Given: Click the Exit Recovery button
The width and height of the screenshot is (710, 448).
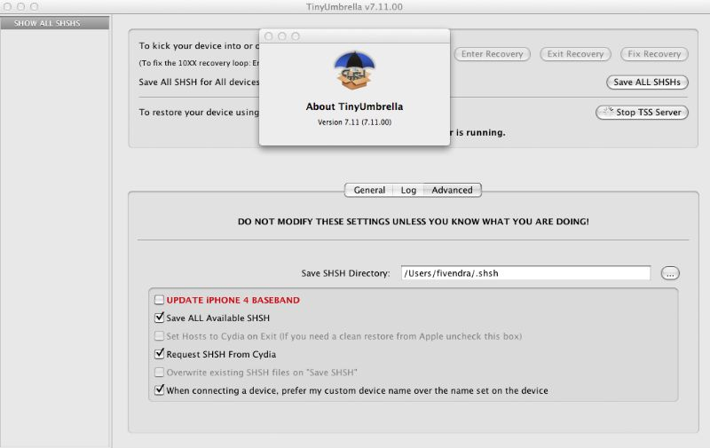Looking at the screenshot, I should click(575, 54).
